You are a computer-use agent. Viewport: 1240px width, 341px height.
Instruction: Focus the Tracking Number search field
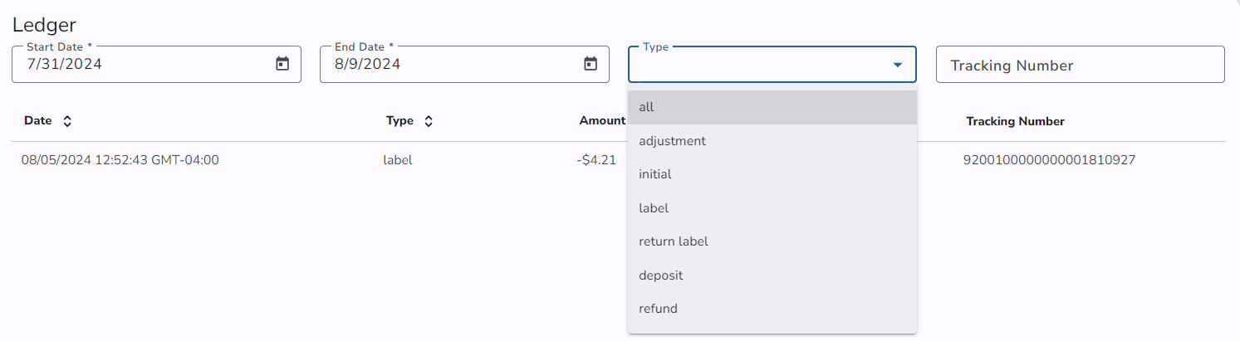(1080, 66)
